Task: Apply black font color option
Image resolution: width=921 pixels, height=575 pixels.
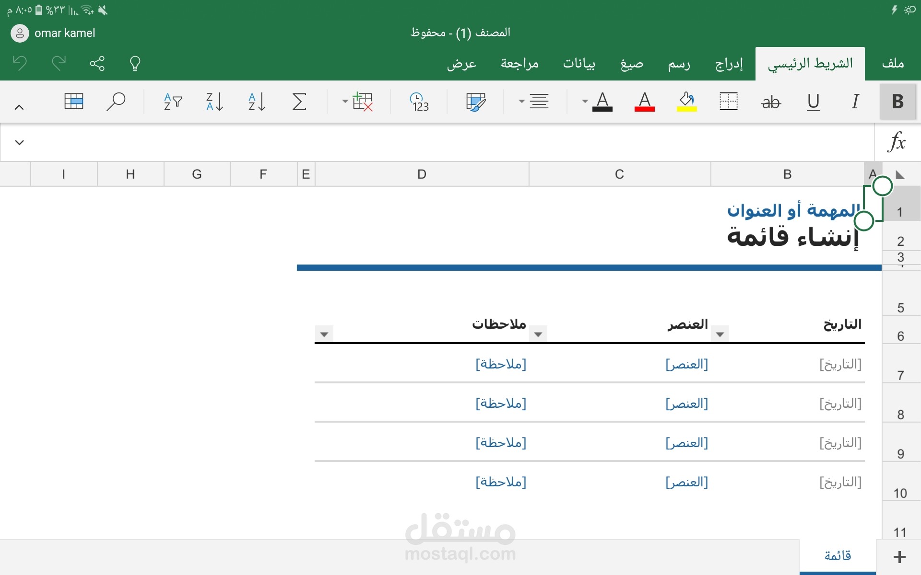Action: click(x=602, y=102)
